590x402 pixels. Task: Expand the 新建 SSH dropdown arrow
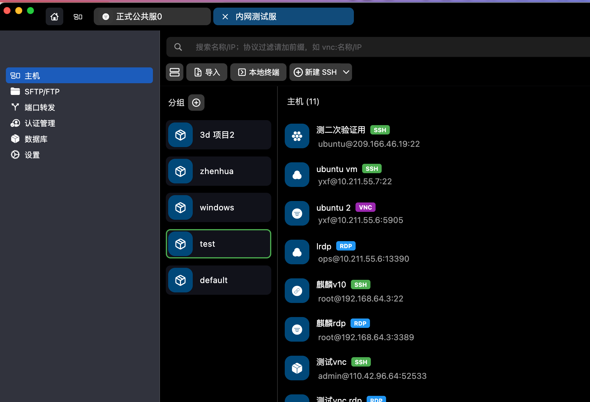point(346,72)
